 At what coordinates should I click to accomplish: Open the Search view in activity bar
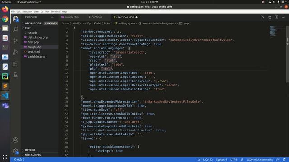pos(15,30)
